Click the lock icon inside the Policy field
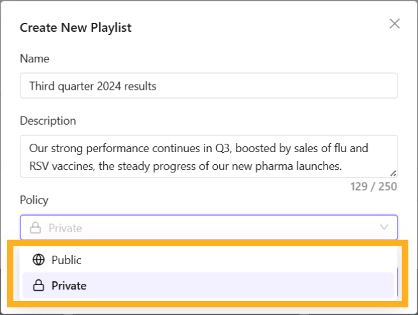418x315 pixels. [x=36, y=228]
